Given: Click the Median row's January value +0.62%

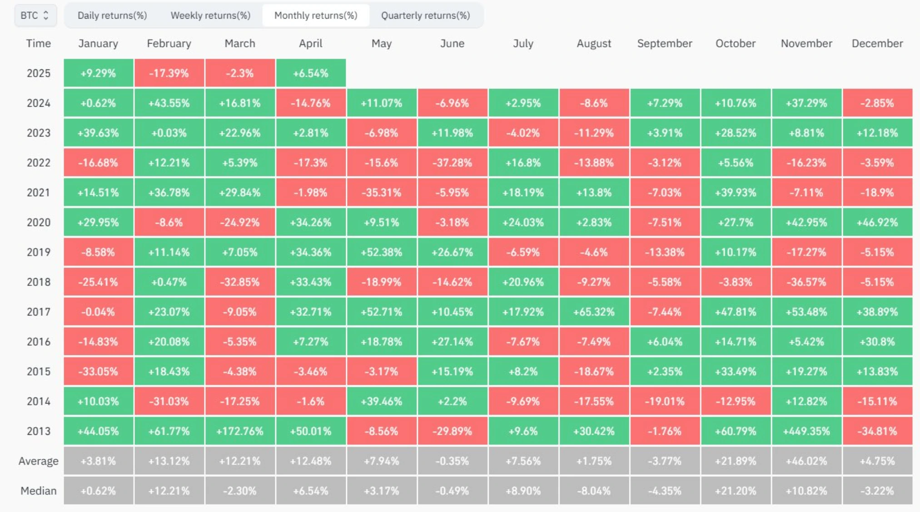Looking at the screenshot, I should [98, 491].
